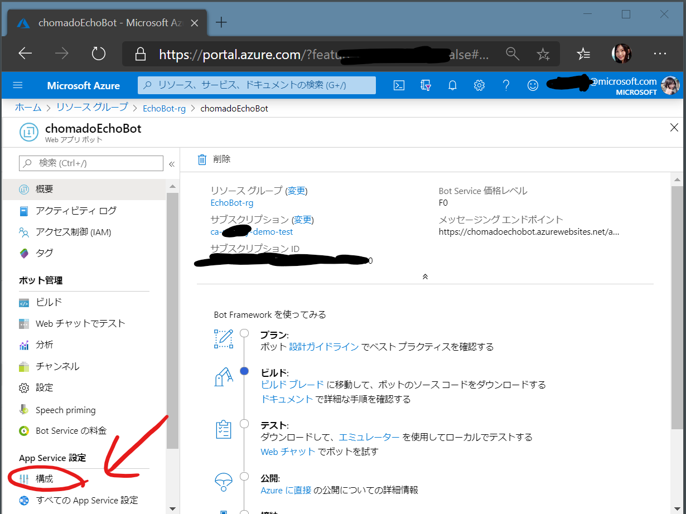Screen dimensions: 686x514
Task: Open Web チャット link in テスト step
Action: [288, 452]
